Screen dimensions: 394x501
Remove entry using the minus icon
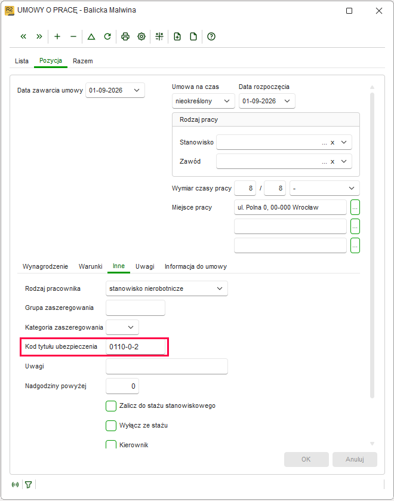(x=73, y=36)
